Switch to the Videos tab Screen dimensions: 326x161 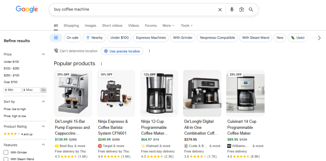133,25
